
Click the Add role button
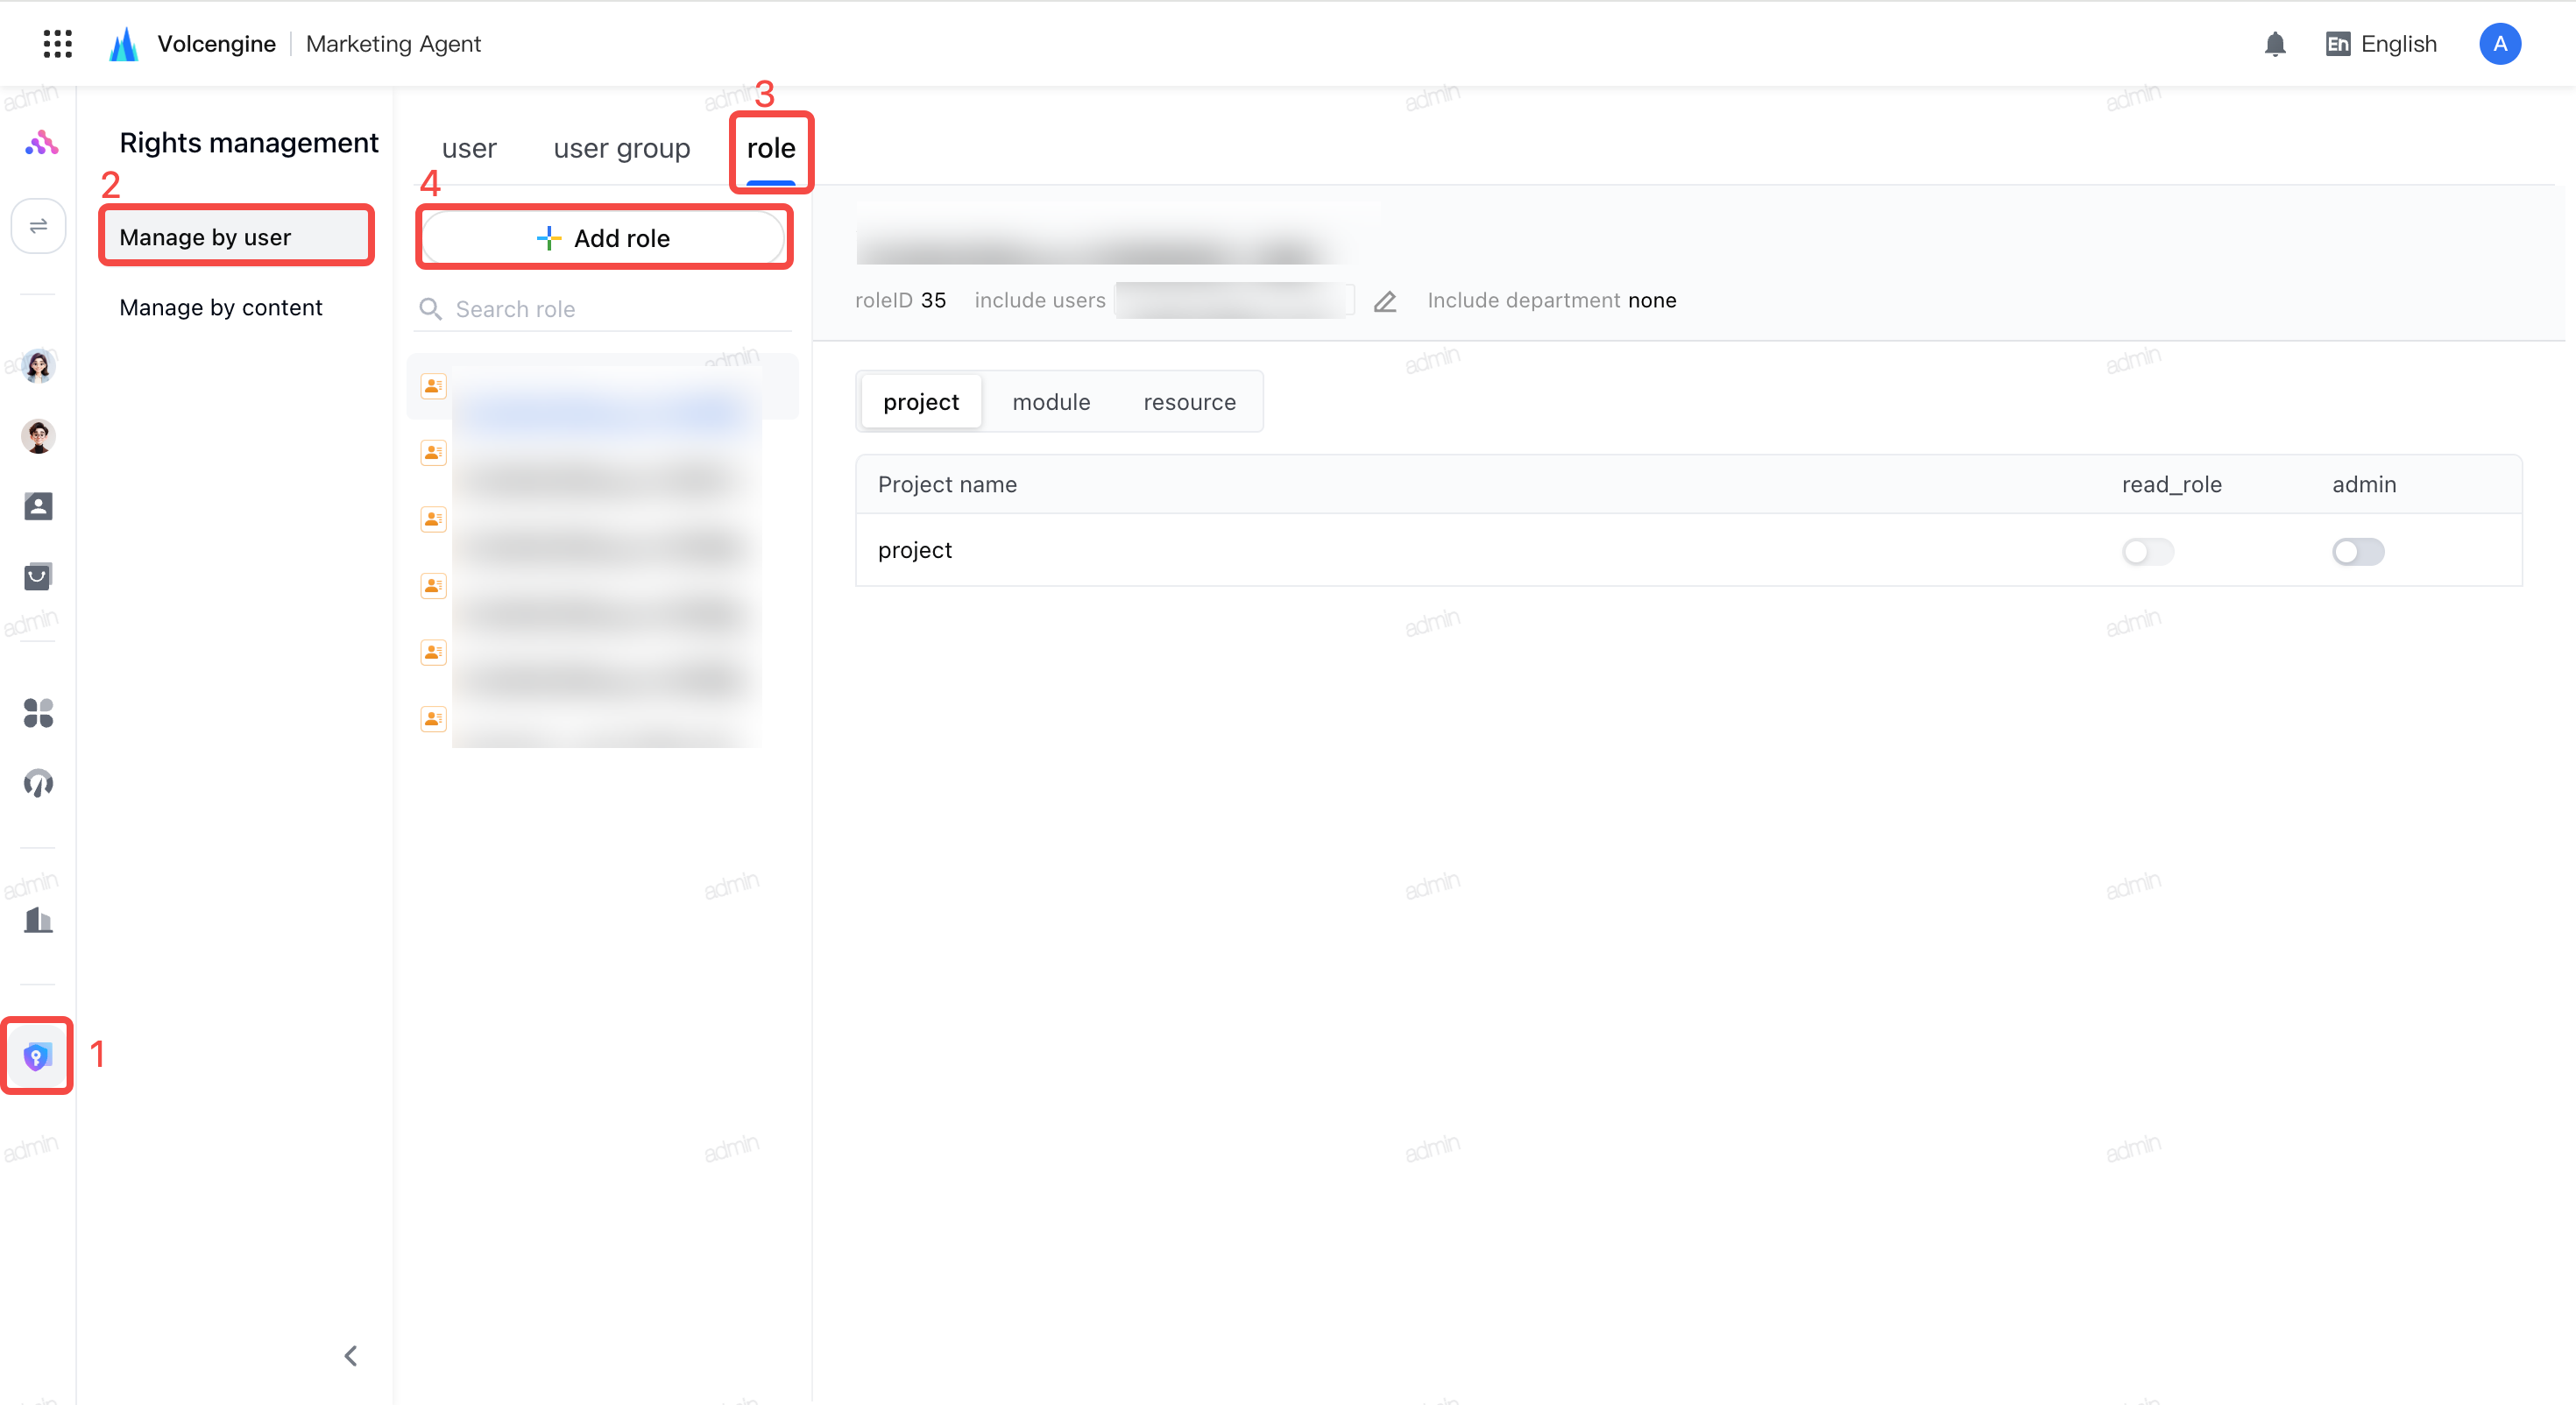[x=604, y=238]
